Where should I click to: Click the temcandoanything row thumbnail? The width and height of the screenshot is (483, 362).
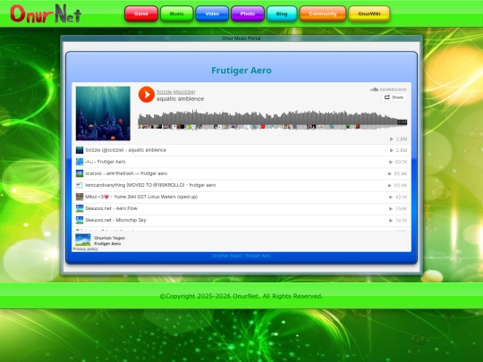click(80, 185)
